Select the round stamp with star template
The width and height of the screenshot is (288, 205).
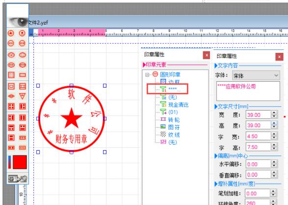pyautogui.click(x=11, y=33)
